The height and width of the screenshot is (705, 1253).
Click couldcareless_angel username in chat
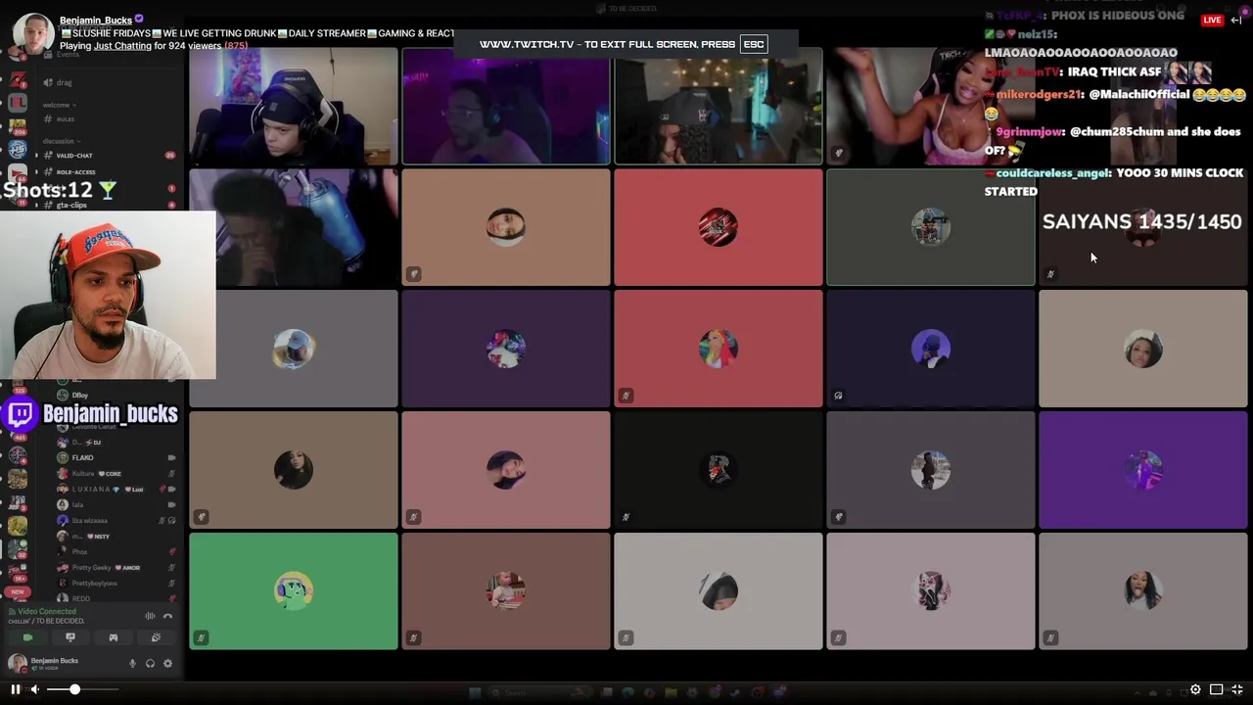(1054, 172)
